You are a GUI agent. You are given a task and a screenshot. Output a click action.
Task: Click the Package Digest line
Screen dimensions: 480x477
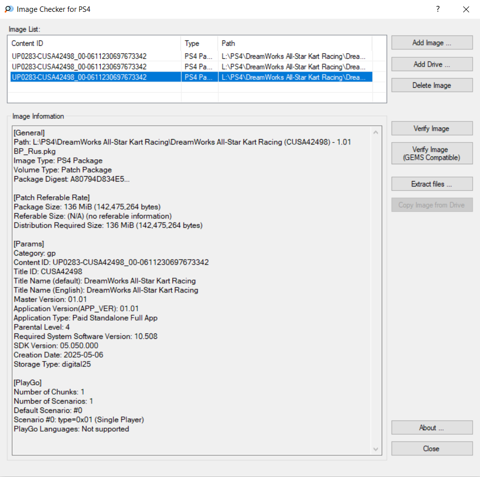[72, 179]
